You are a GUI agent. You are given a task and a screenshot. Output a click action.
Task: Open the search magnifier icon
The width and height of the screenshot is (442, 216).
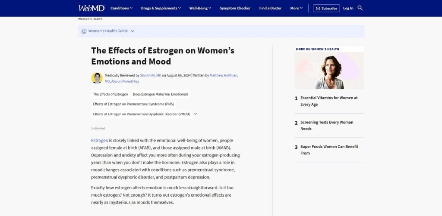point(360,8)
